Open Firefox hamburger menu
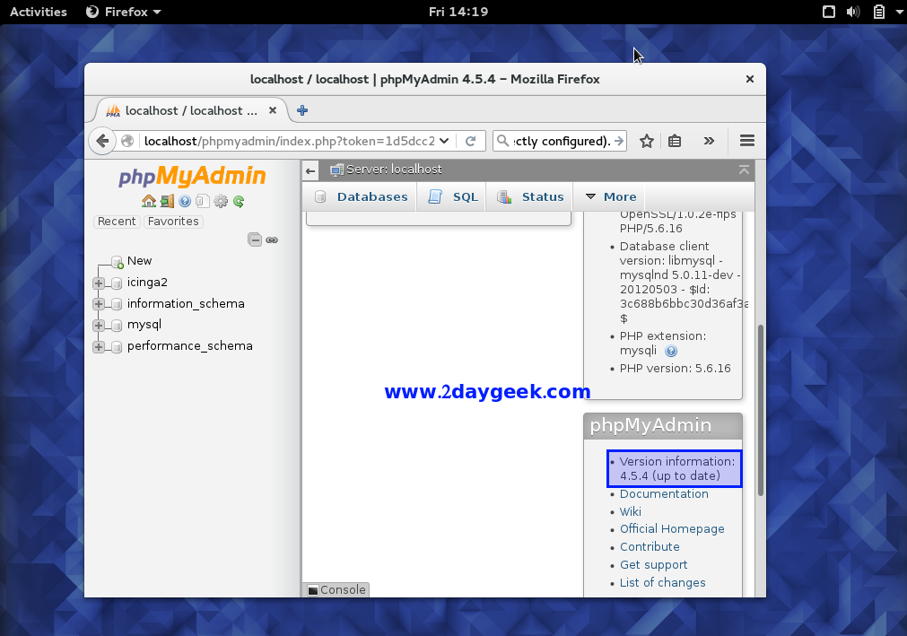907x636 pixels. [747, 141]
